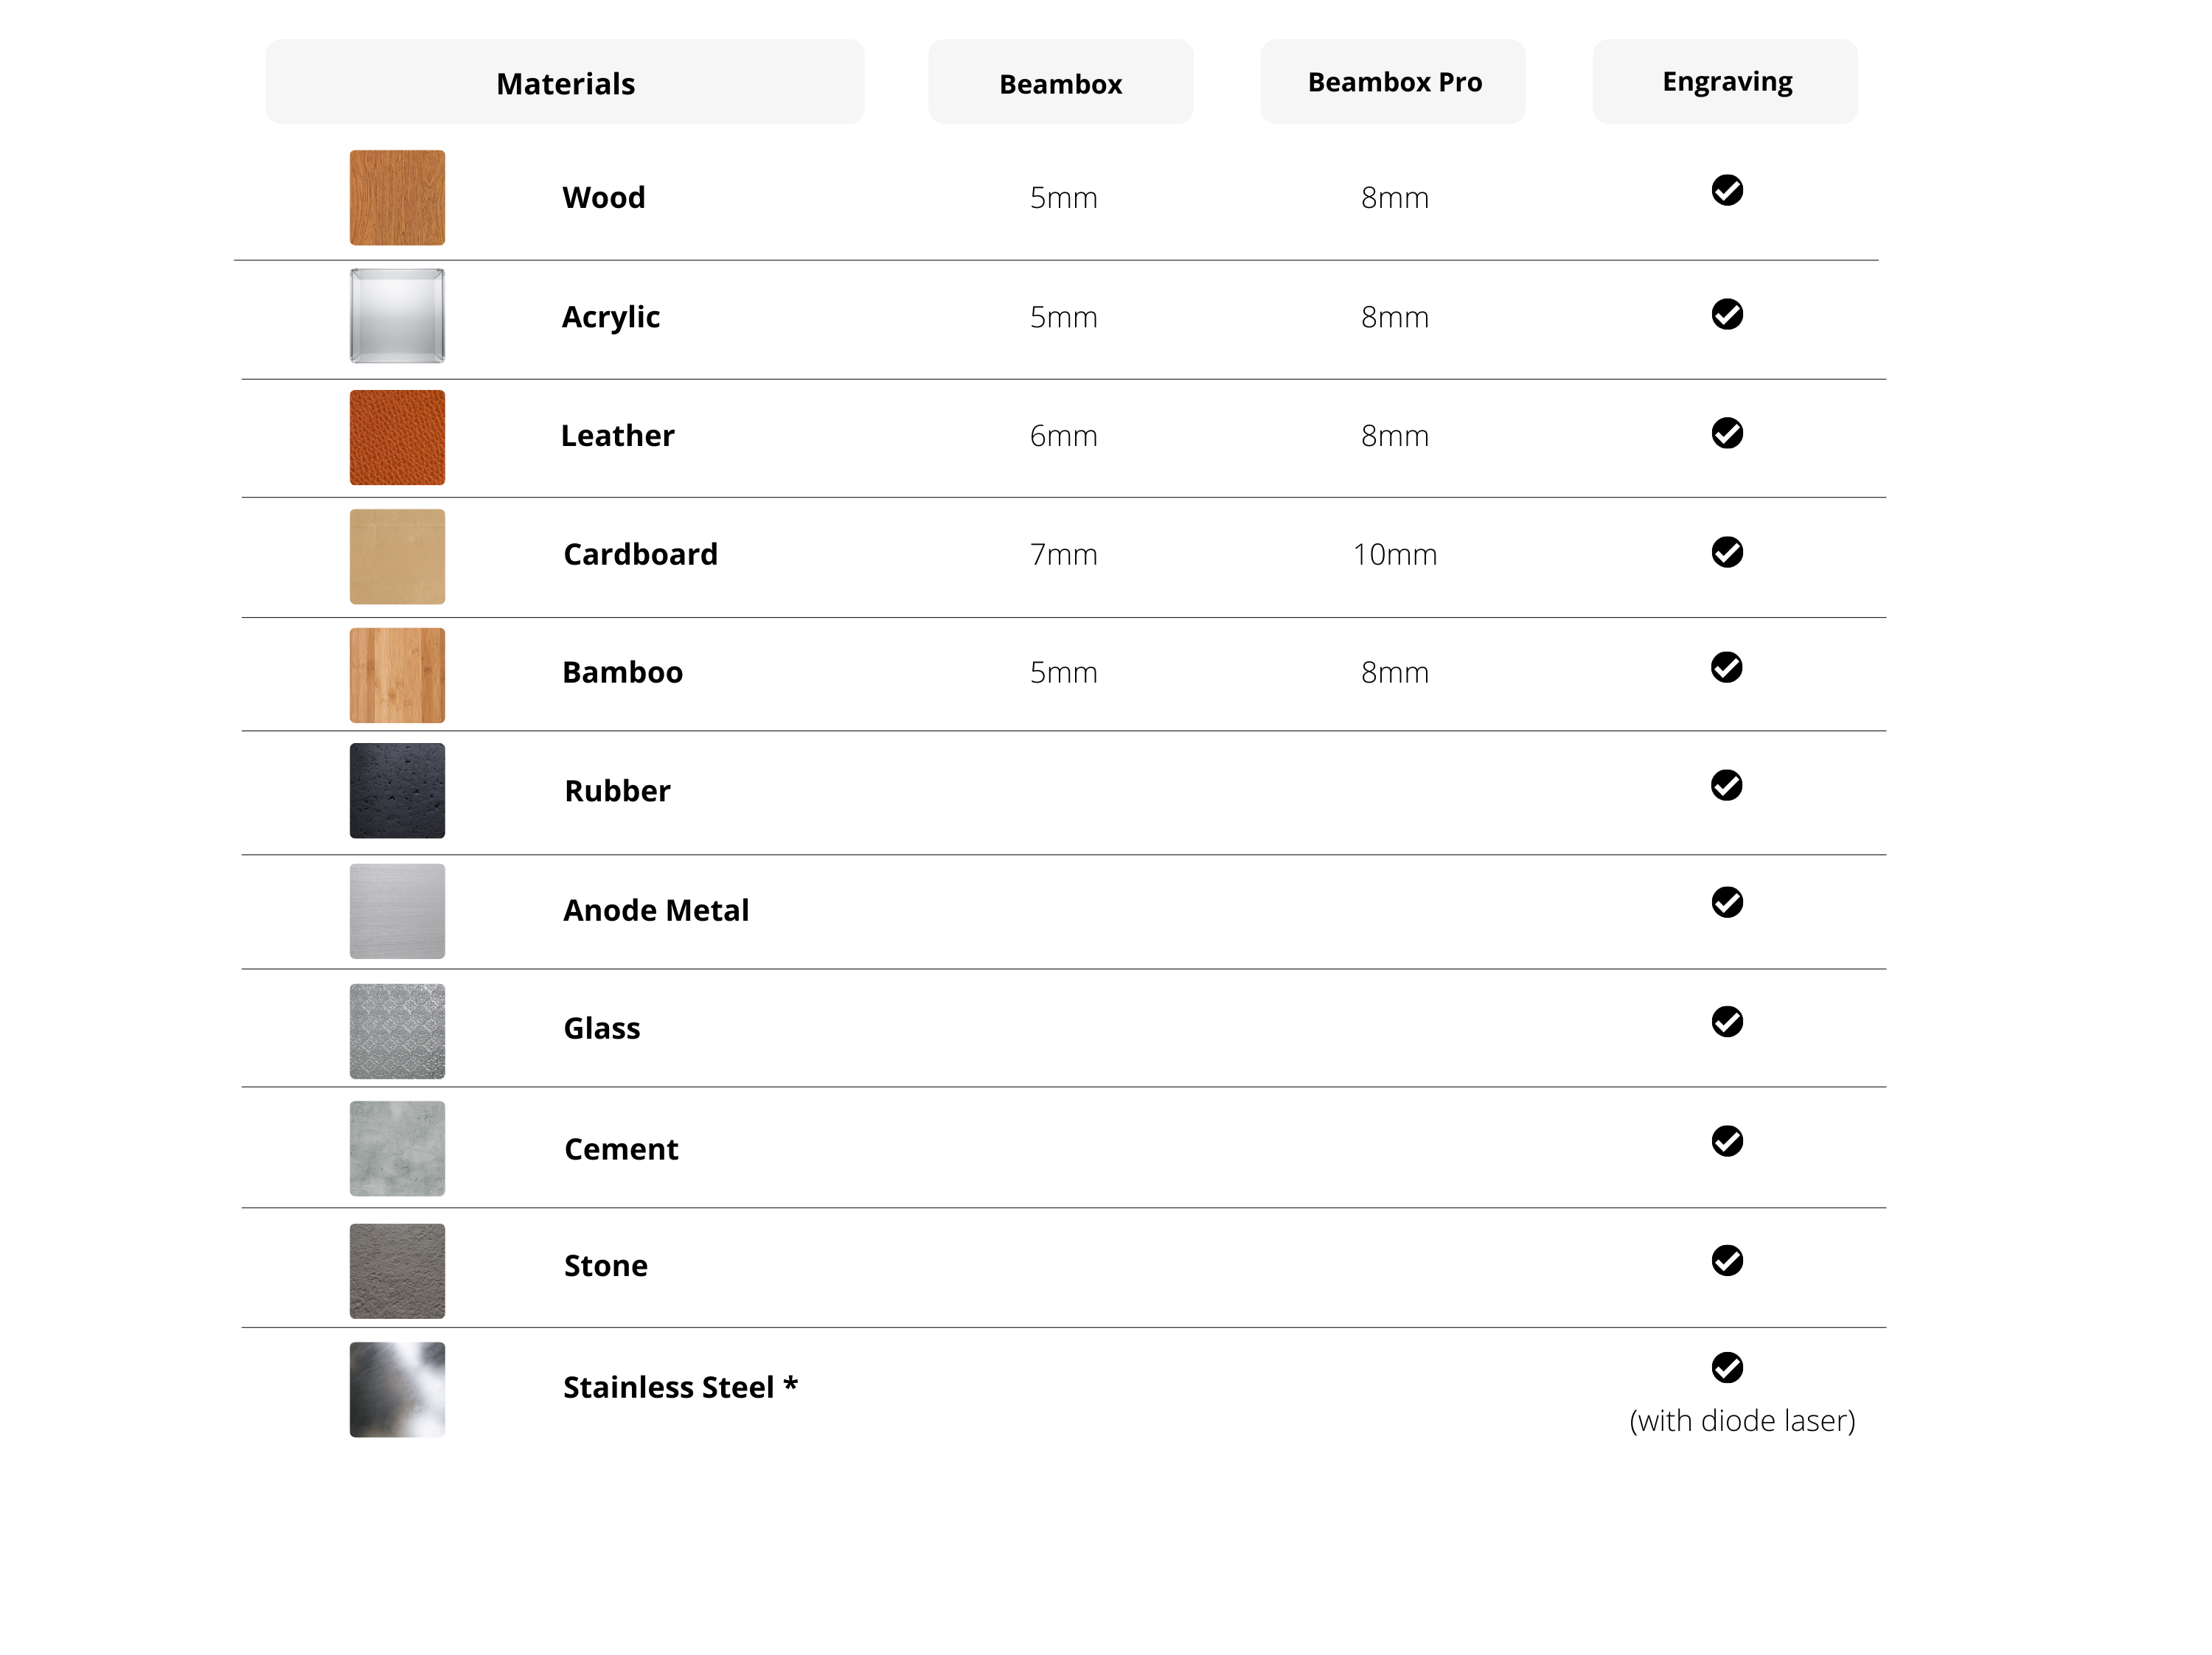
Task: Click the Rubber engraving checkmark
Action: [1726, 785]
